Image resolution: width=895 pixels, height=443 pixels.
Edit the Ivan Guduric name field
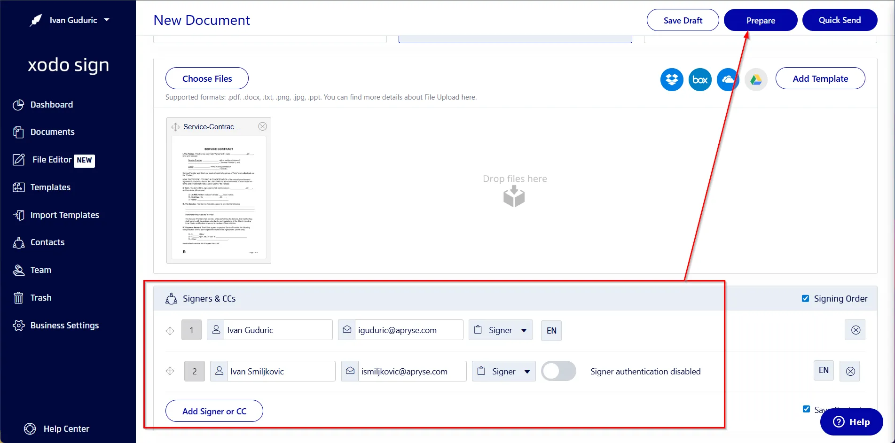(278, 330)
